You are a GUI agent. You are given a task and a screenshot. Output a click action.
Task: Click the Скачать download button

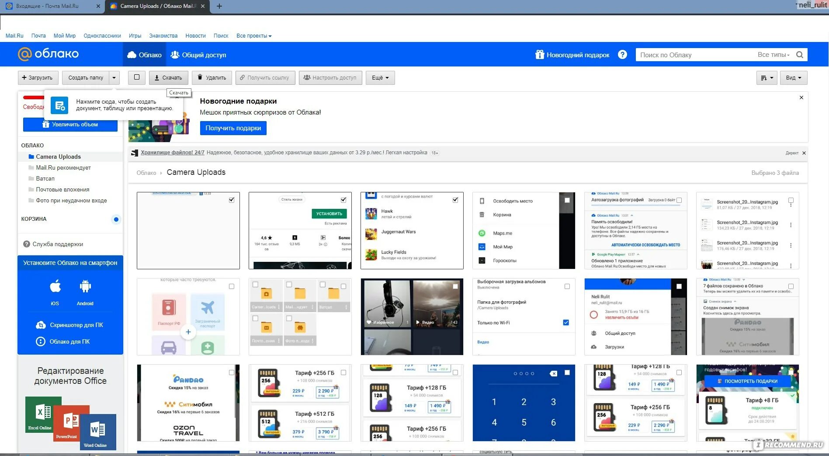pyautogui.click(x=169, y=78)
